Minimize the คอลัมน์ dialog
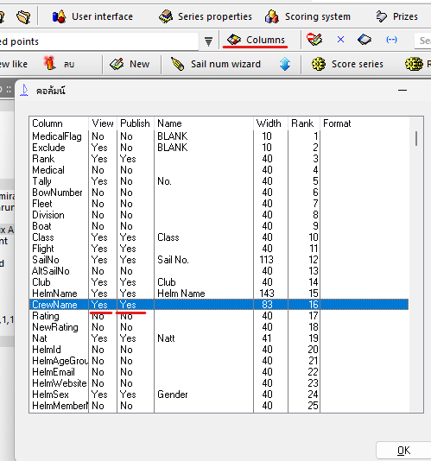The image size is (431, 461). click(402, 91)
